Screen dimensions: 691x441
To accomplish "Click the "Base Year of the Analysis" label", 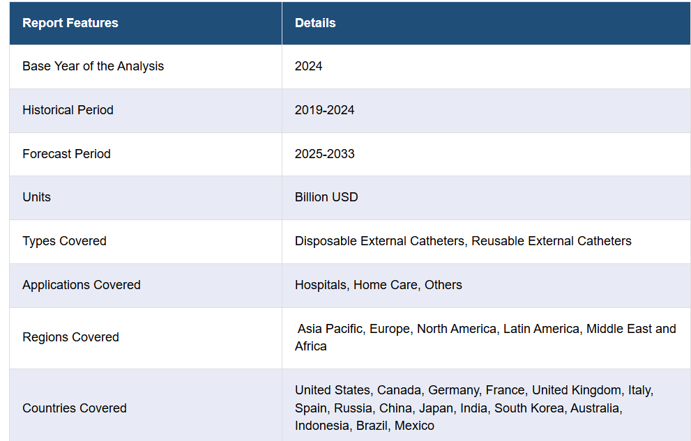I will pos(93,66).
